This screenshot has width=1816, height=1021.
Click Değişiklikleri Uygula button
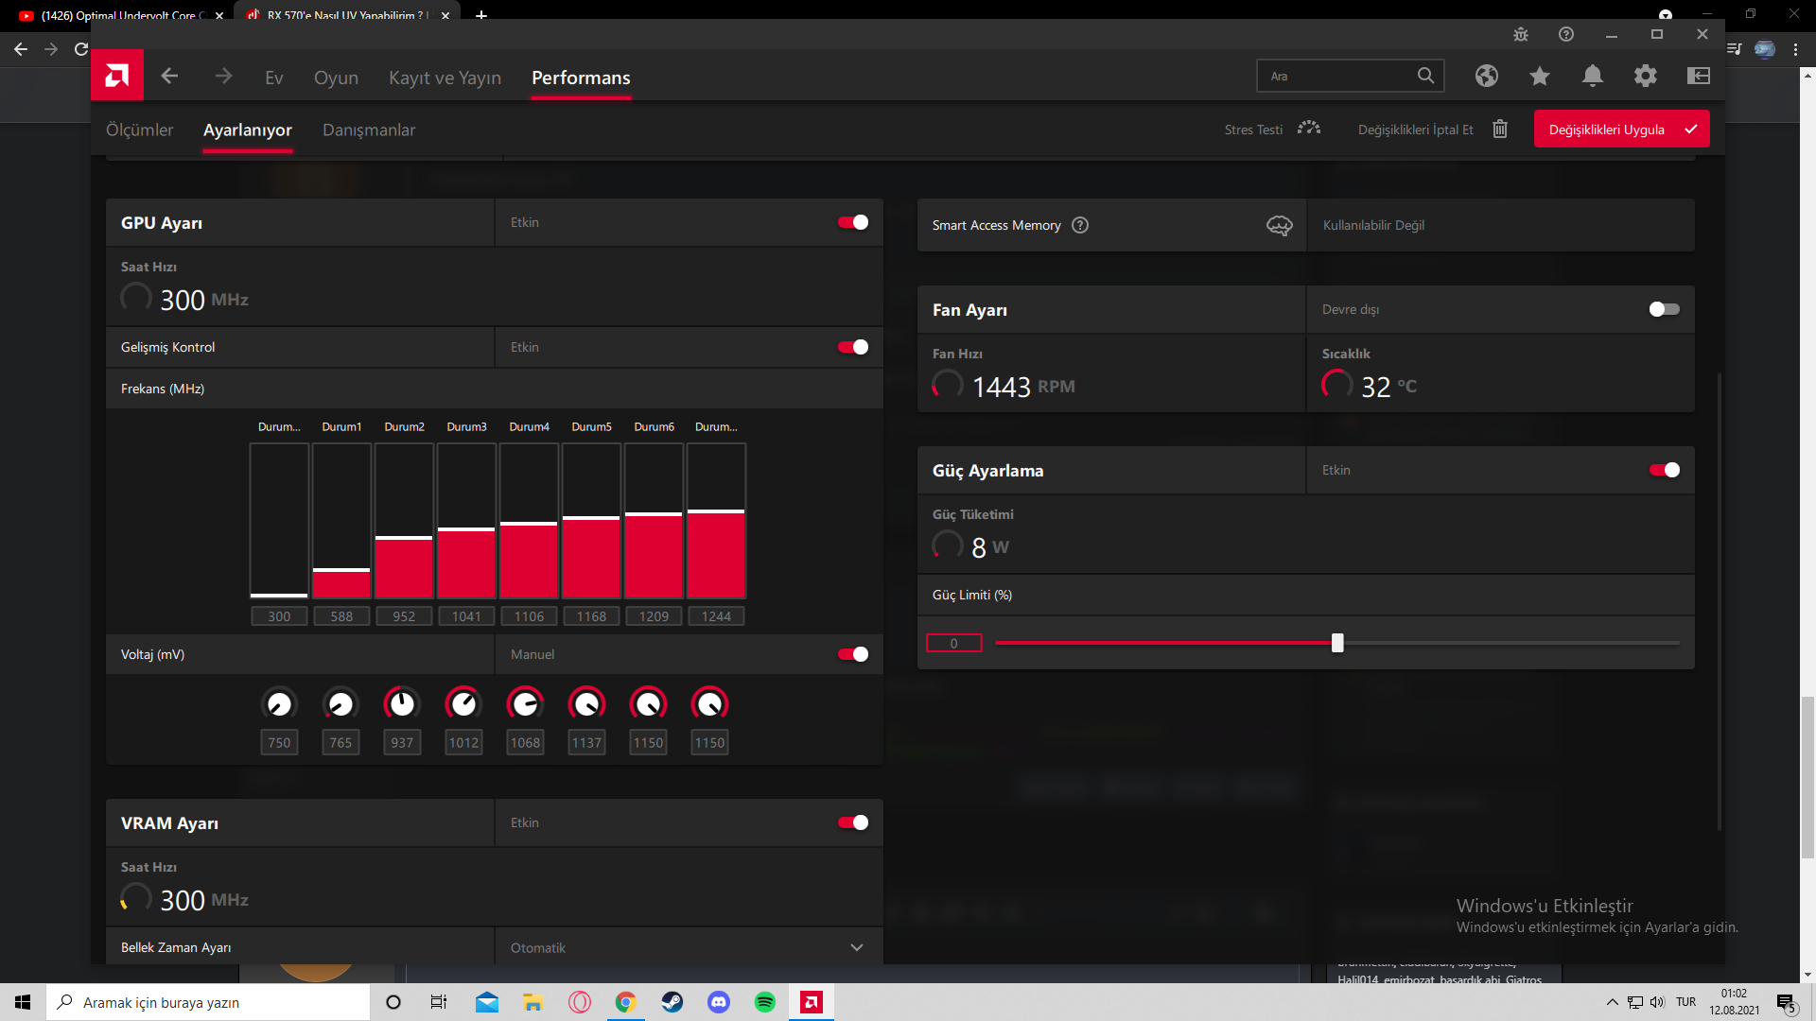[x=1620, y=129]
